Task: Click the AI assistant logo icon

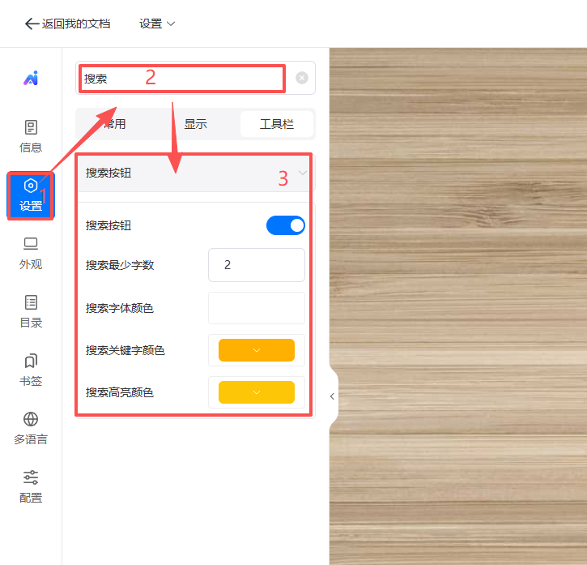Action: pyautogui.click(x=31, y=78)
